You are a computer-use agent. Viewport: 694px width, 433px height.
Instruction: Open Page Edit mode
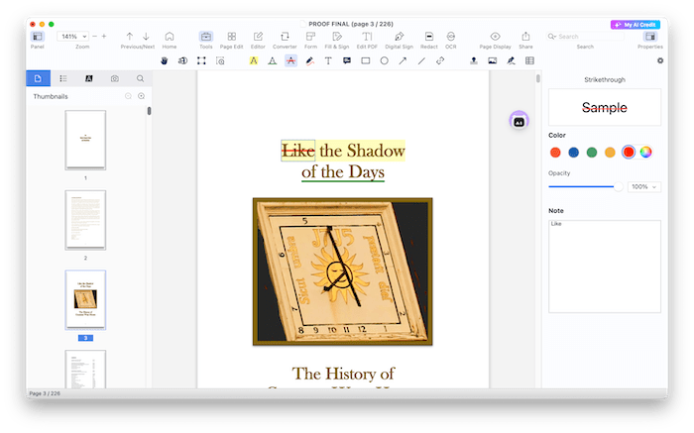[231, 40]
